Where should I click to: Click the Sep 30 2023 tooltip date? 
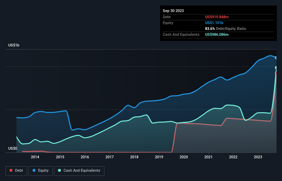tap(173, 11)
